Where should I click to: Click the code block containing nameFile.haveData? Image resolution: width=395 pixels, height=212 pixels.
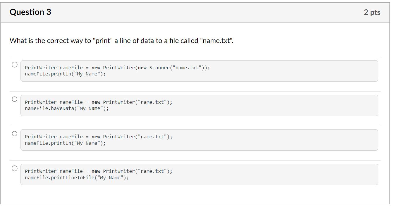click(x=263, y=105)
